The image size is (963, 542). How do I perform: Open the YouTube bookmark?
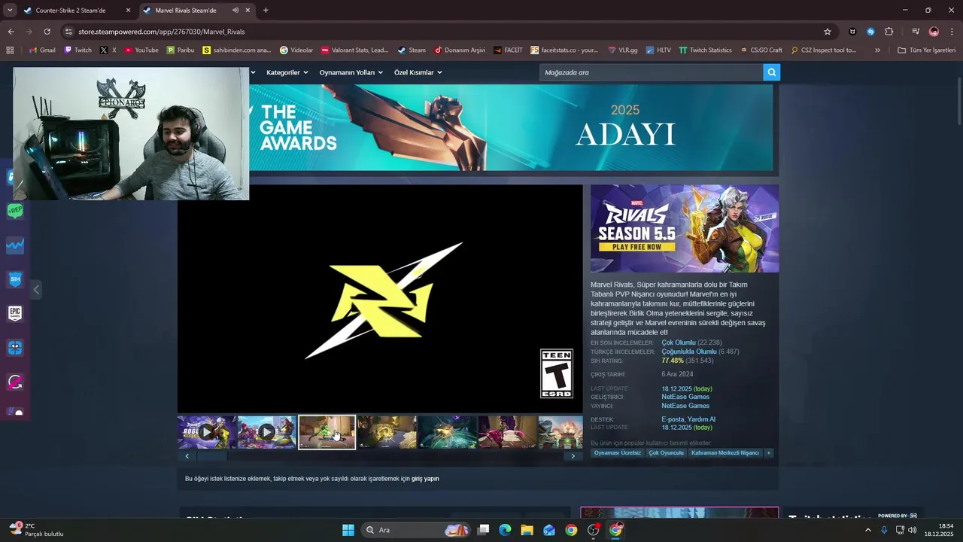pyautogui.click(x=141, y=50)
